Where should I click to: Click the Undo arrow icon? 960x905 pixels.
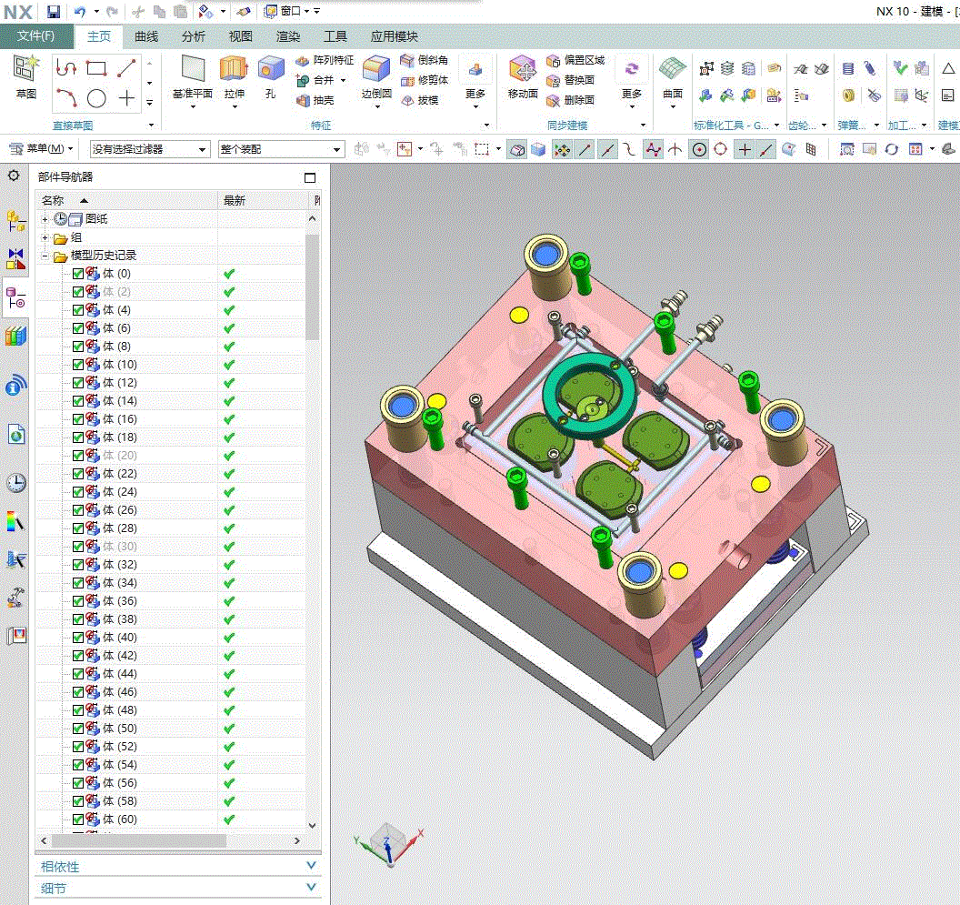click(80, 12)
